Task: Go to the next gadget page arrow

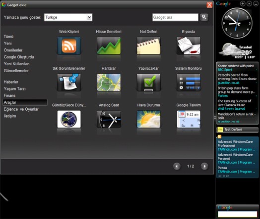Action: pos(204,166)
